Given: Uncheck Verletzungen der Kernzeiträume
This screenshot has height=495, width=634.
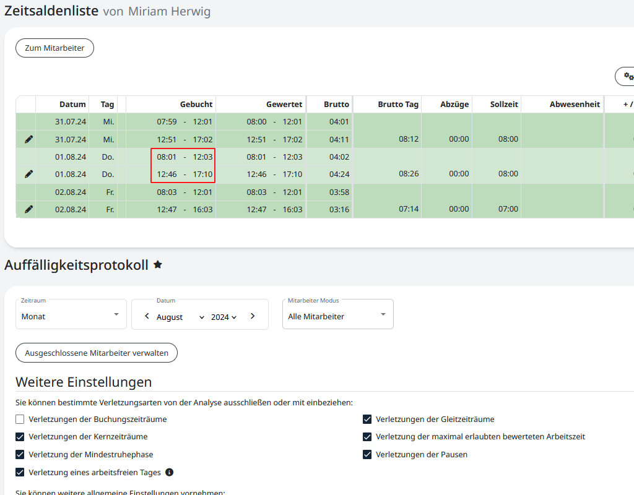Looking at the screenshot, I should coord(20,436).
